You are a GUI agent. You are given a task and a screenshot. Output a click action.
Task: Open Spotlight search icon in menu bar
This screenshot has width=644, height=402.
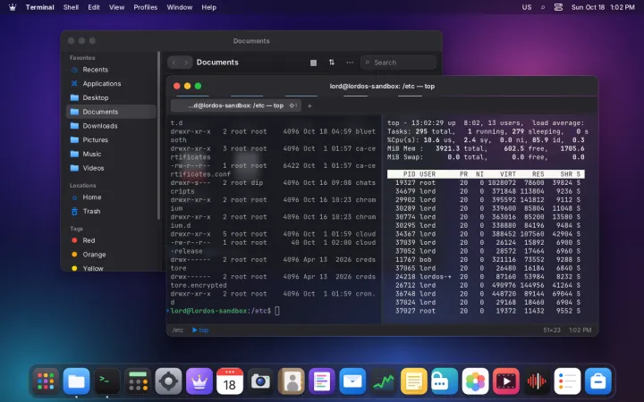tap(543, 7)
